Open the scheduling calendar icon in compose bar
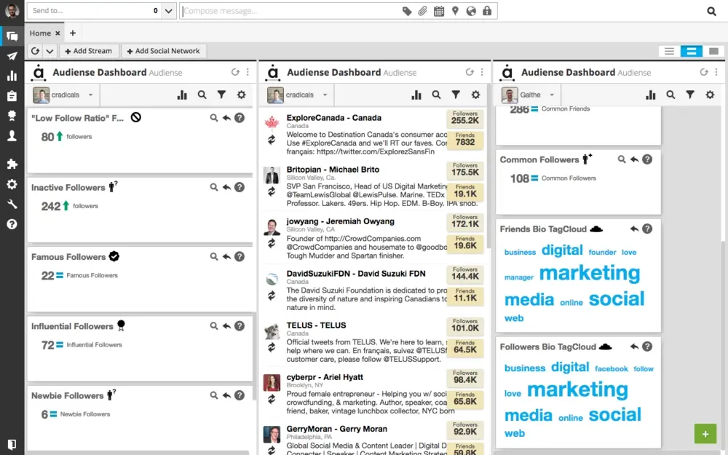Image resolution: width=728 pixels, height=455 pixels. 439,11
